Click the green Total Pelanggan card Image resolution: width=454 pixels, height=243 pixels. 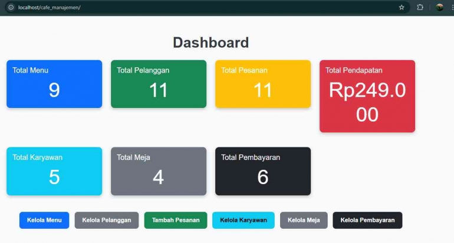(x=159, y=84)
